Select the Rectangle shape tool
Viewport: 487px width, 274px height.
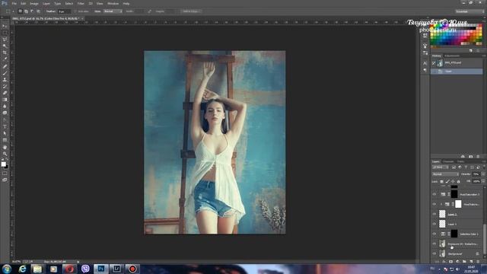click(5, 140)
